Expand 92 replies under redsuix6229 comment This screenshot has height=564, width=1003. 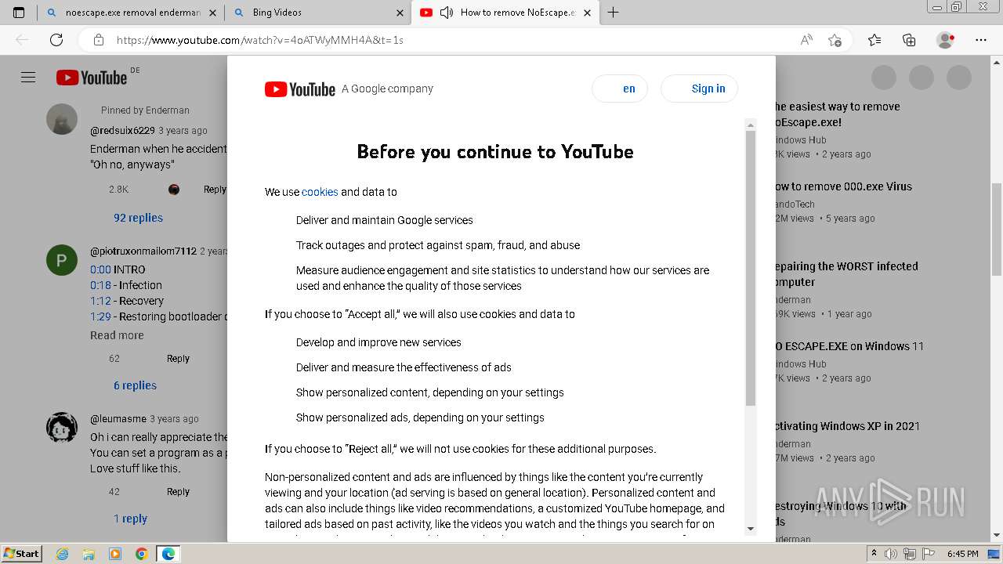tap(138, 218)
